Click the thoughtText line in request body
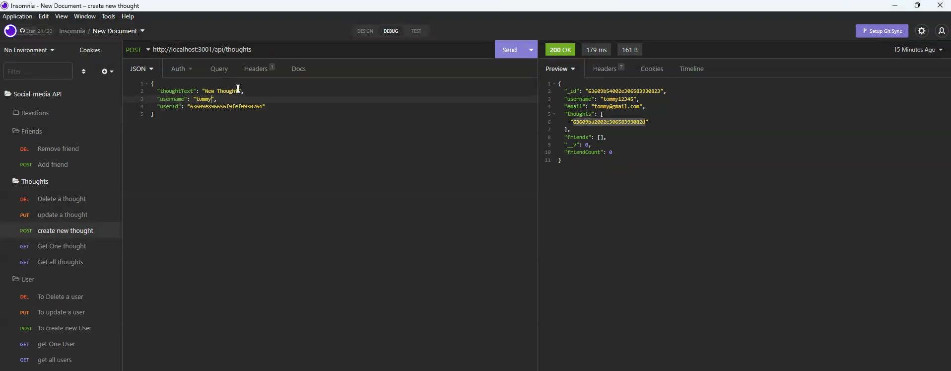Viewport: 951px width, 371px height. tap(200, 91)
